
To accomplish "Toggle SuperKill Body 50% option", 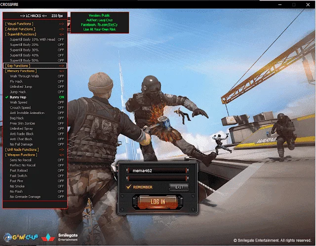I will (x=35, y=60).
